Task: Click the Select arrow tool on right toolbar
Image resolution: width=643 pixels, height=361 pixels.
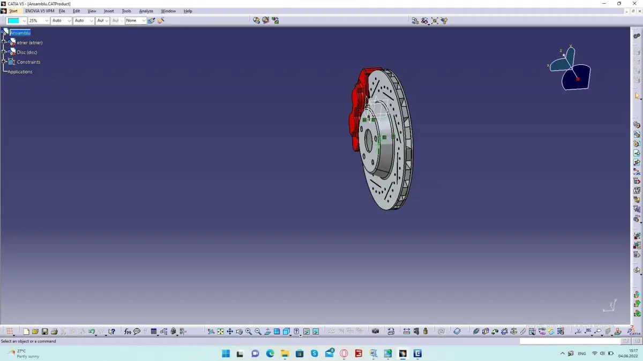Action: pyautogui.click(x=637, y=96)
